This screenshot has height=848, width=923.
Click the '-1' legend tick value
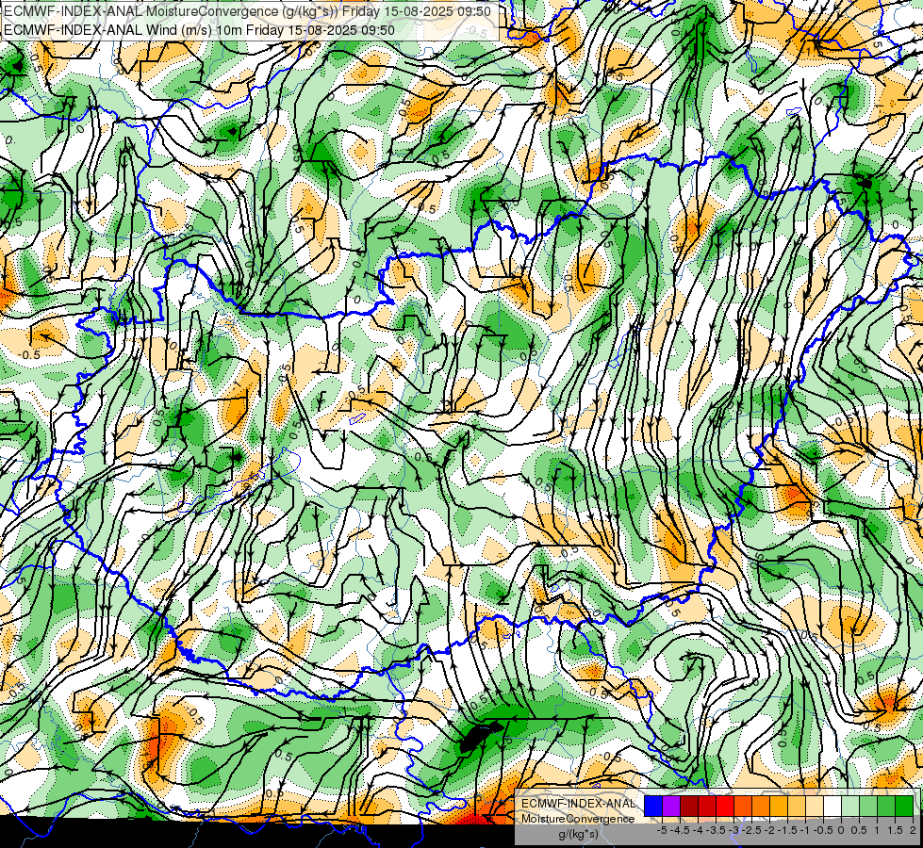click(805, 830)
